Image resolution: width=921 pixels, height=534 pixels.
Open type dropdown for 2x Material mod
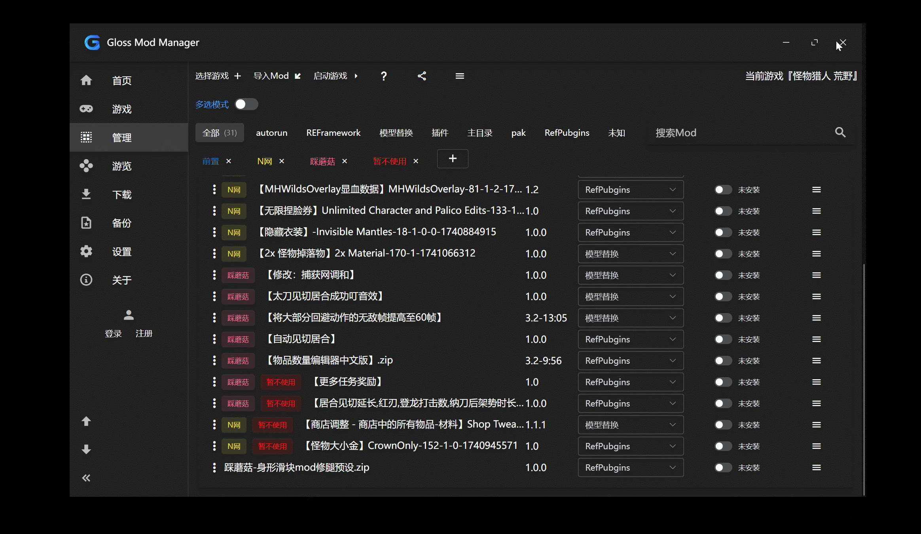631,254
